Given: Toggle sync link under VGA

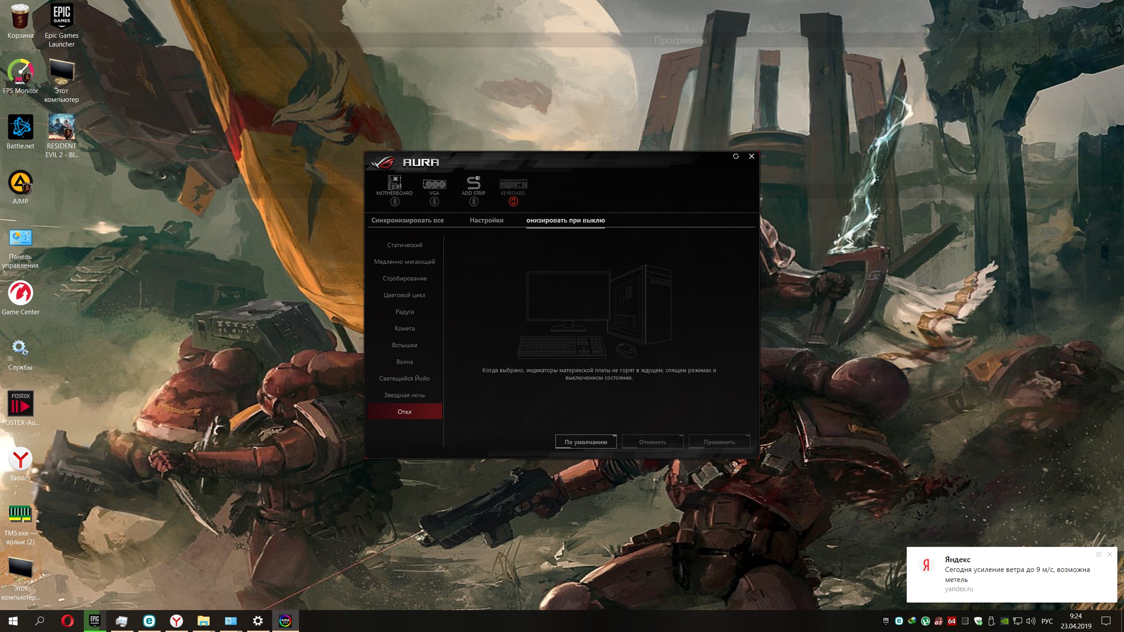Looking at the screenshot, I should coord(434,201).
